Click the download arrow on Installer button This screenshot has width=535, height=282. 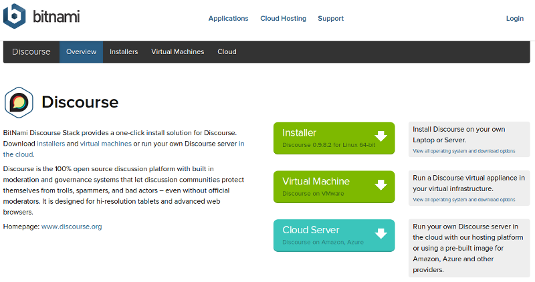tap(381, 136)
